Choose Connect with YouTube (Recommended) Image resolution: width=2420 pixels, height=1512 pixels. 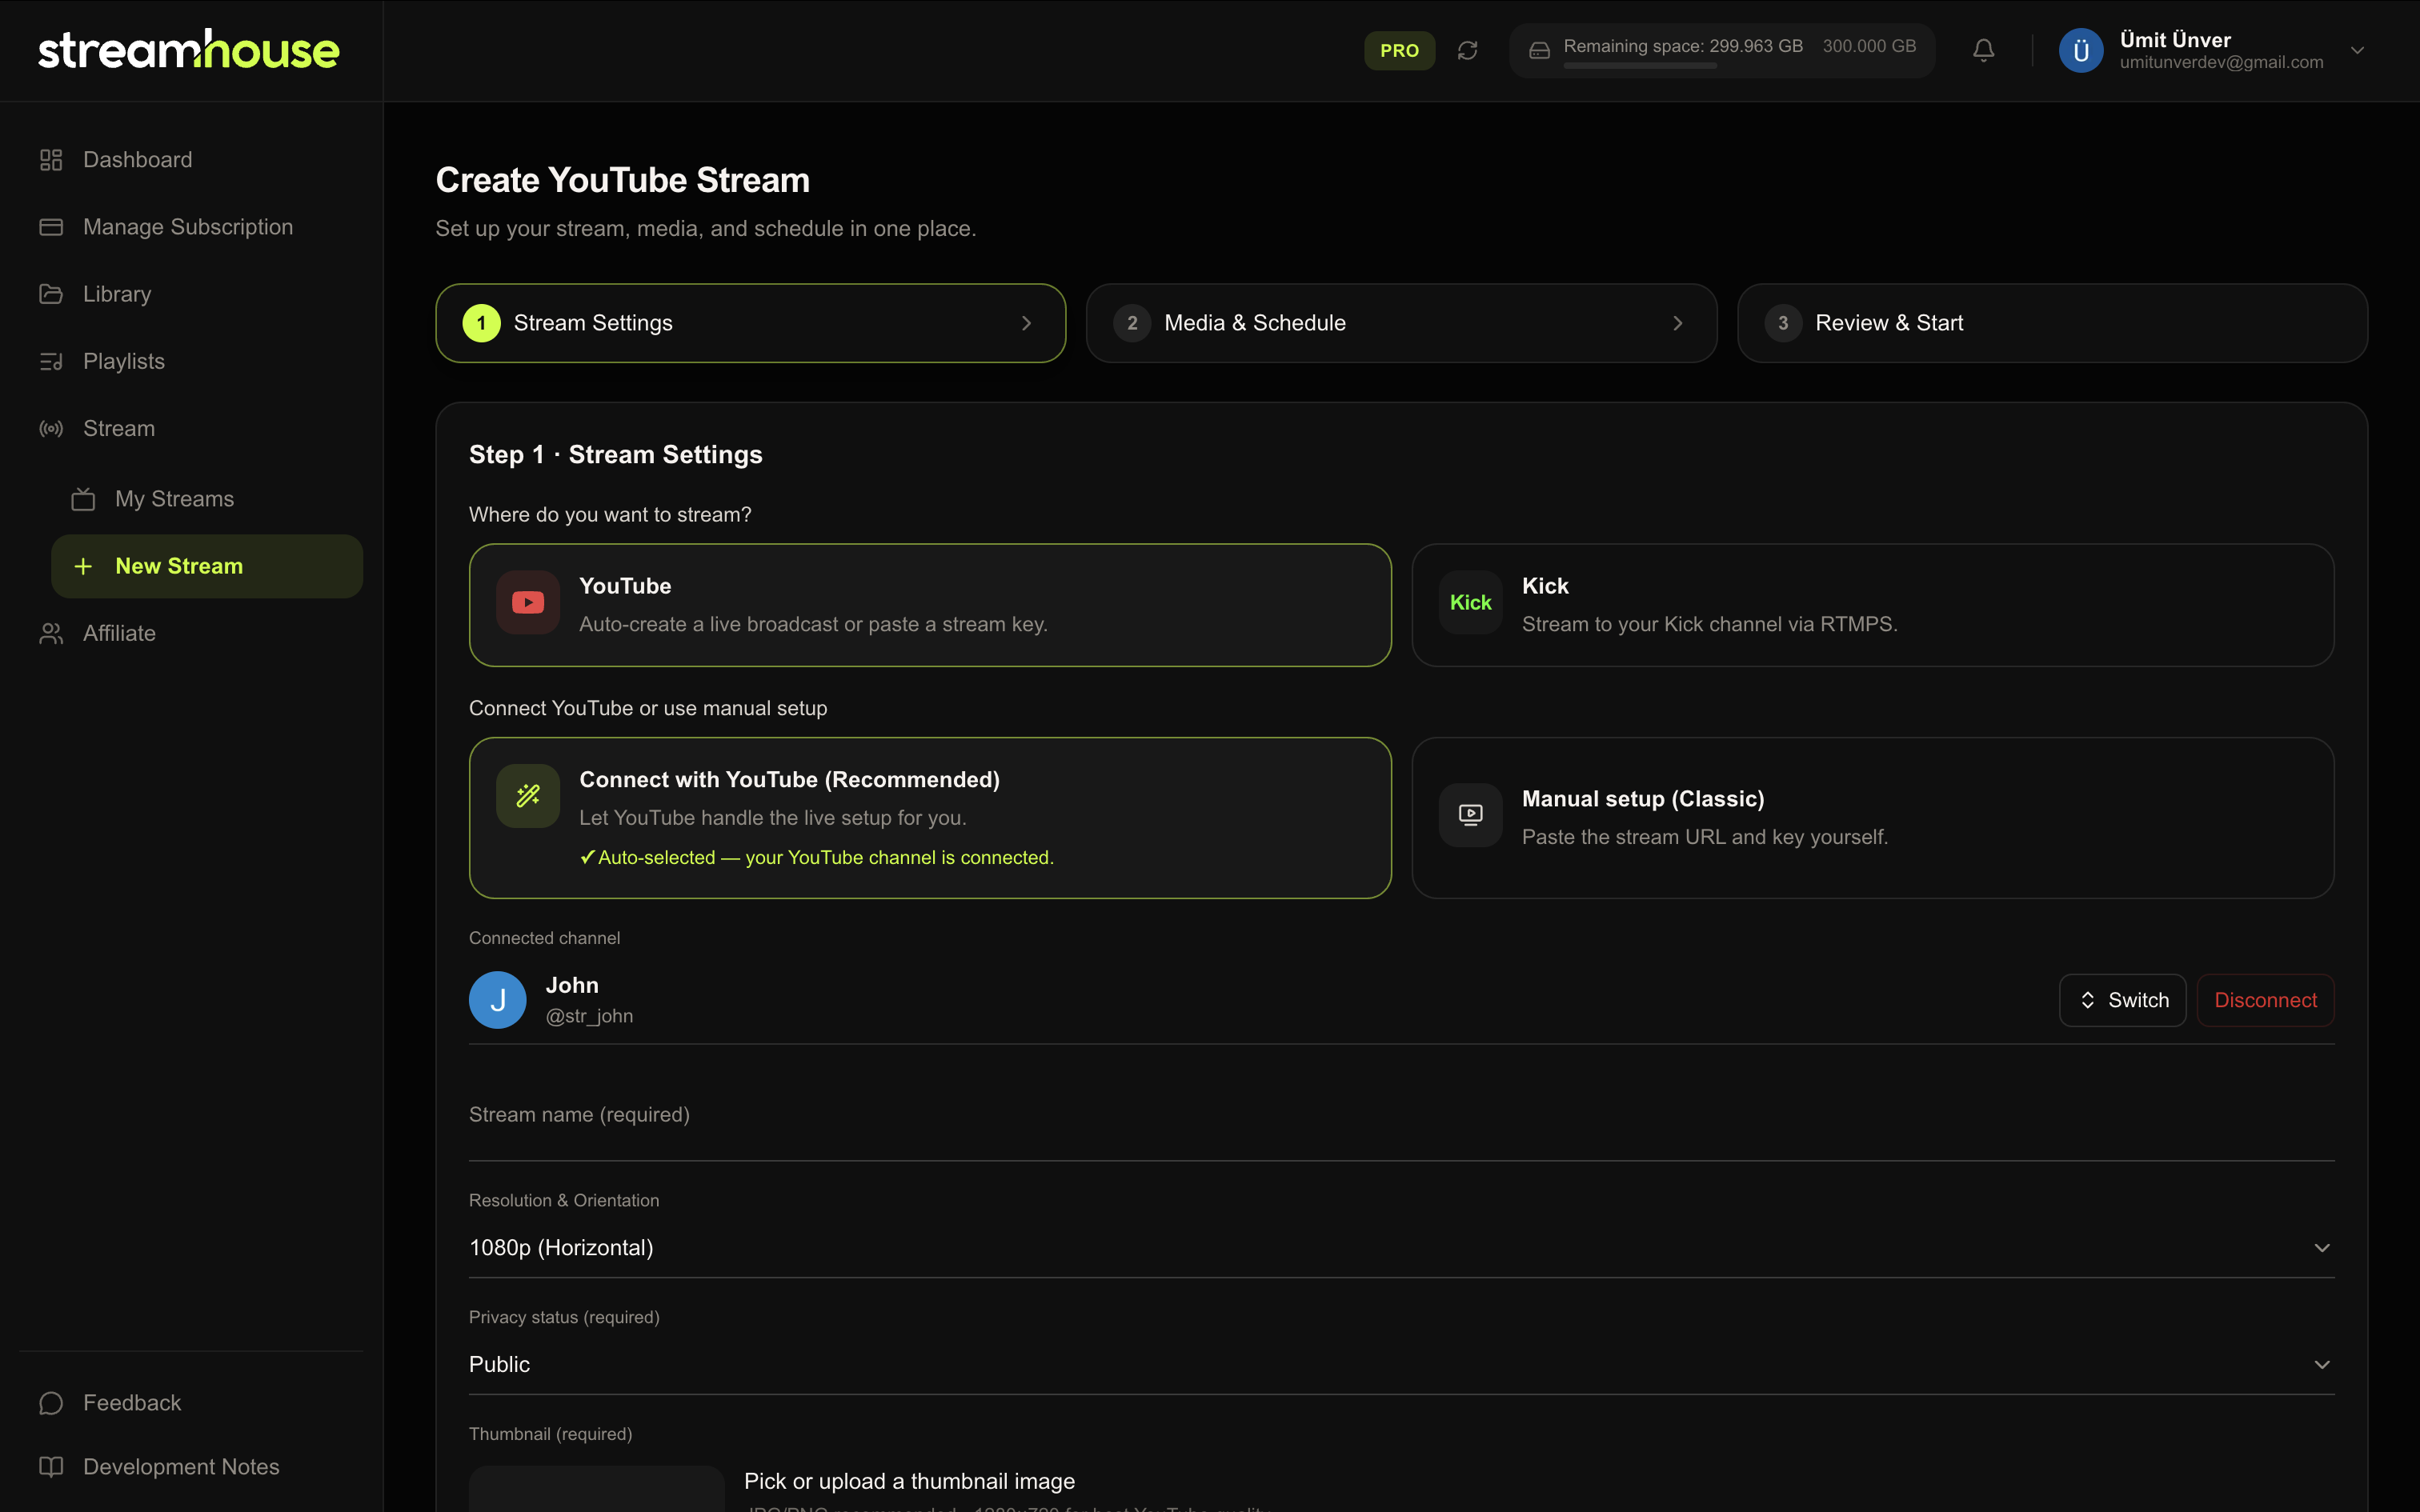coord(930,818)
